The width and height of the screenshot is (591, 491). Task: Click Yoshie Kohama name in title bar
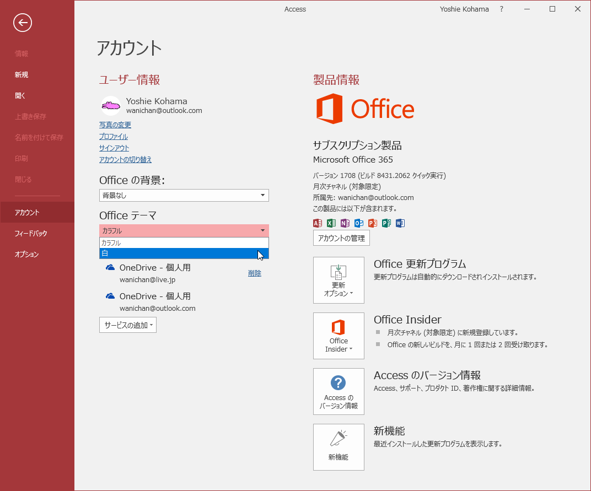coord(464,9)
